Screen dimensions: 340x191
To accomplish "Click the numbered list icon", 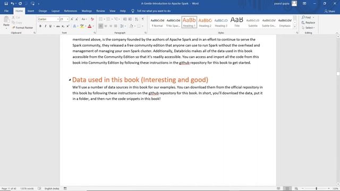I will click(108, 19).
